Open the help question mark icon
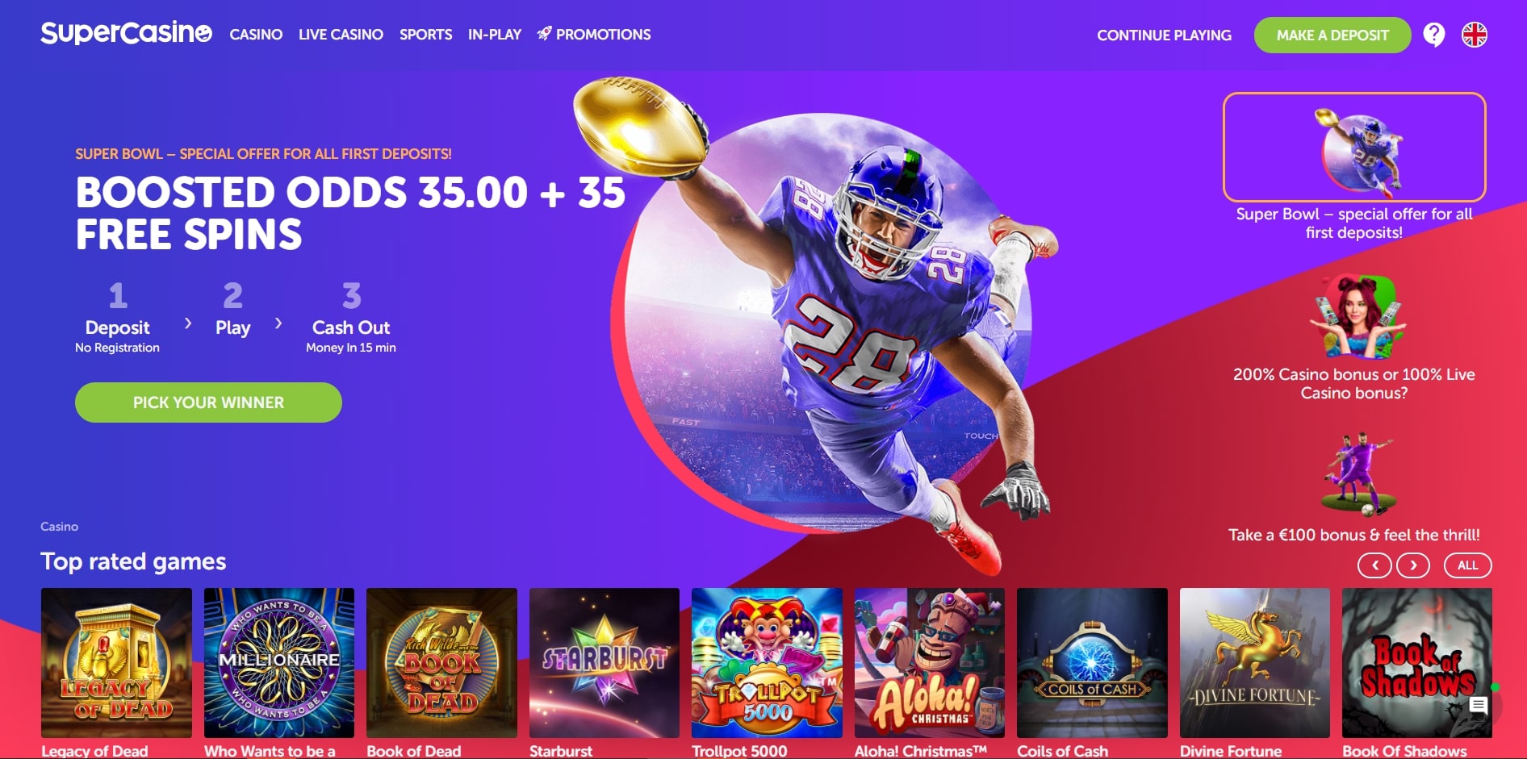Image resolution: width=1527 pixels, height=759 pixels. (1434, 35)
